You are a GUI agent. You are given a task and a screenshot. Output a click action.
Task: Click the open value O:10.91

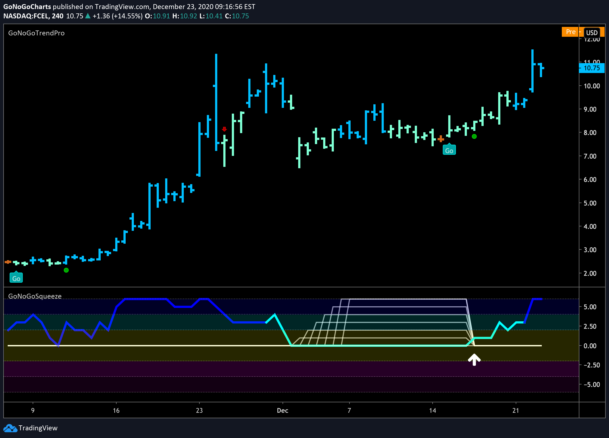(x=157, y=16)
